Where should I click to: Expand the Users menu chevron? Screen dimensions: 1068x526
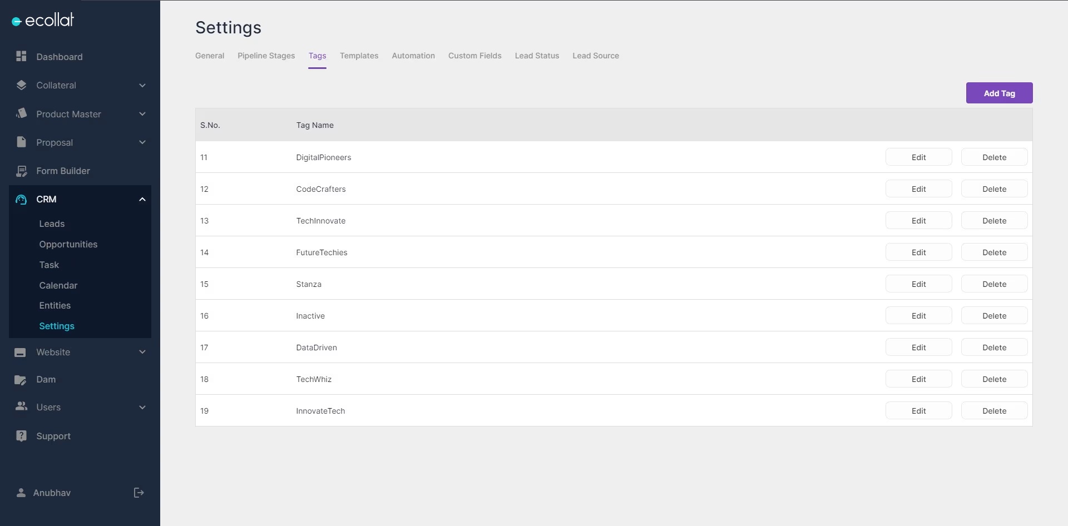click(x=142, y=408)
